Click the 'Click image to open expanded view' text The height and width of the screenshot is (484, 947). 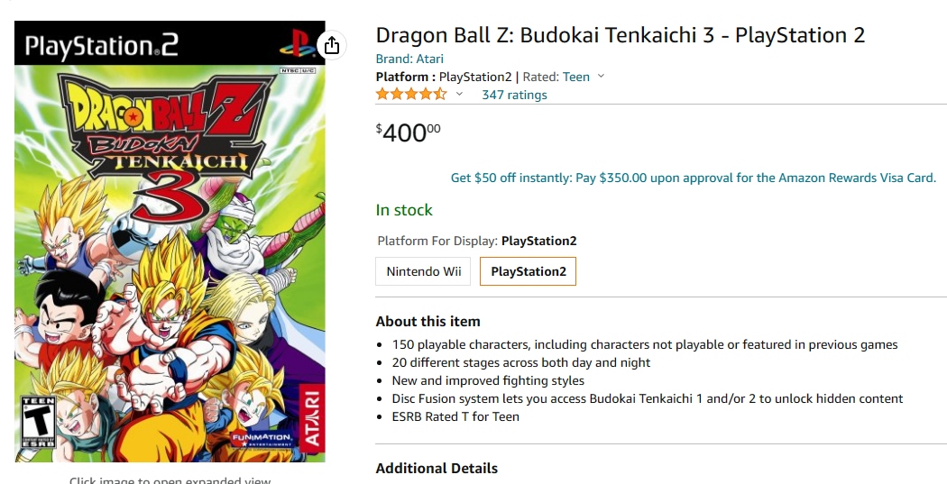170,480
